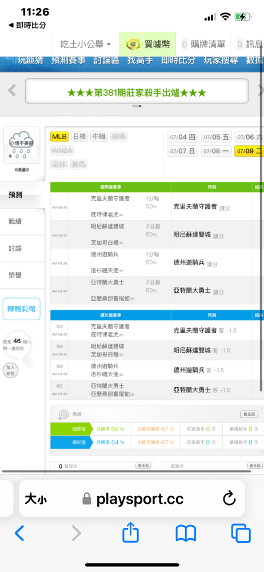Click the 運彩盤賽事 table header
The width and height of the screenshot is (264, 572).
[110, 315]
